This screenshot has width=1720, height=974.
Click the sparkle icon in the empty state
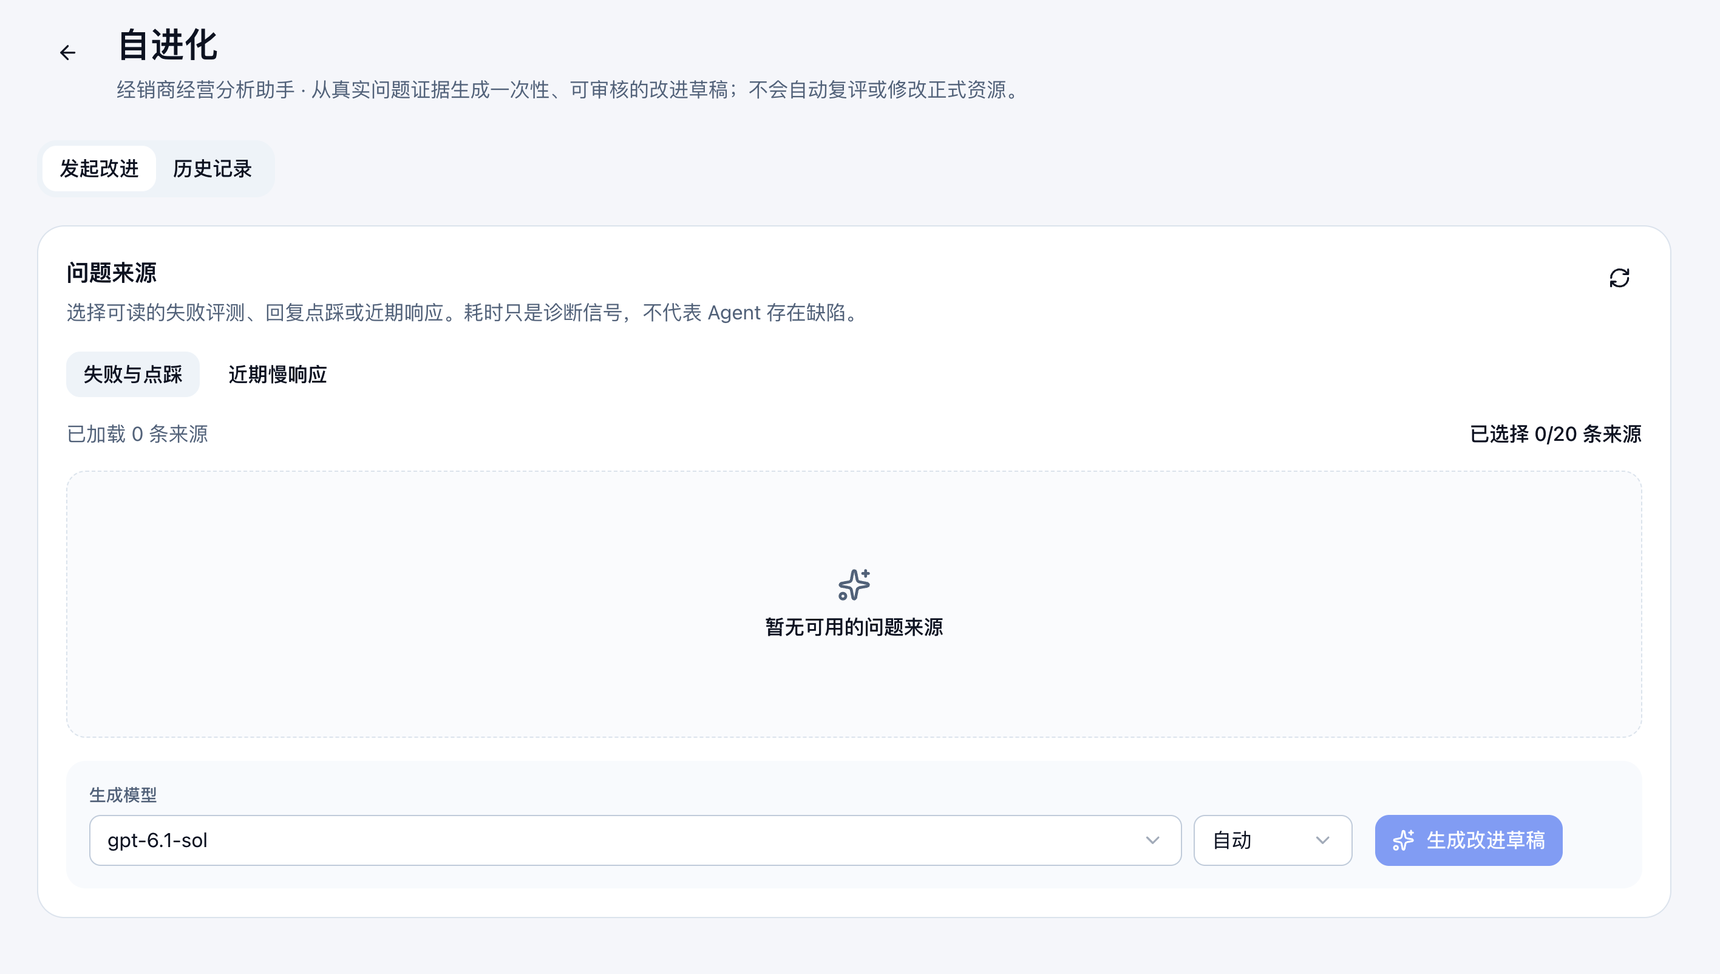pos(854,585)
